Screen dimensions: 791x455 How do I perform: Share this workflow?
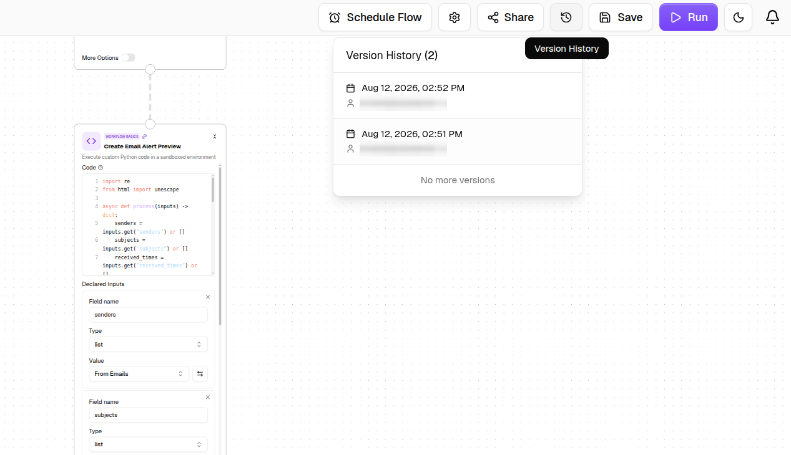tap(510, 17)
